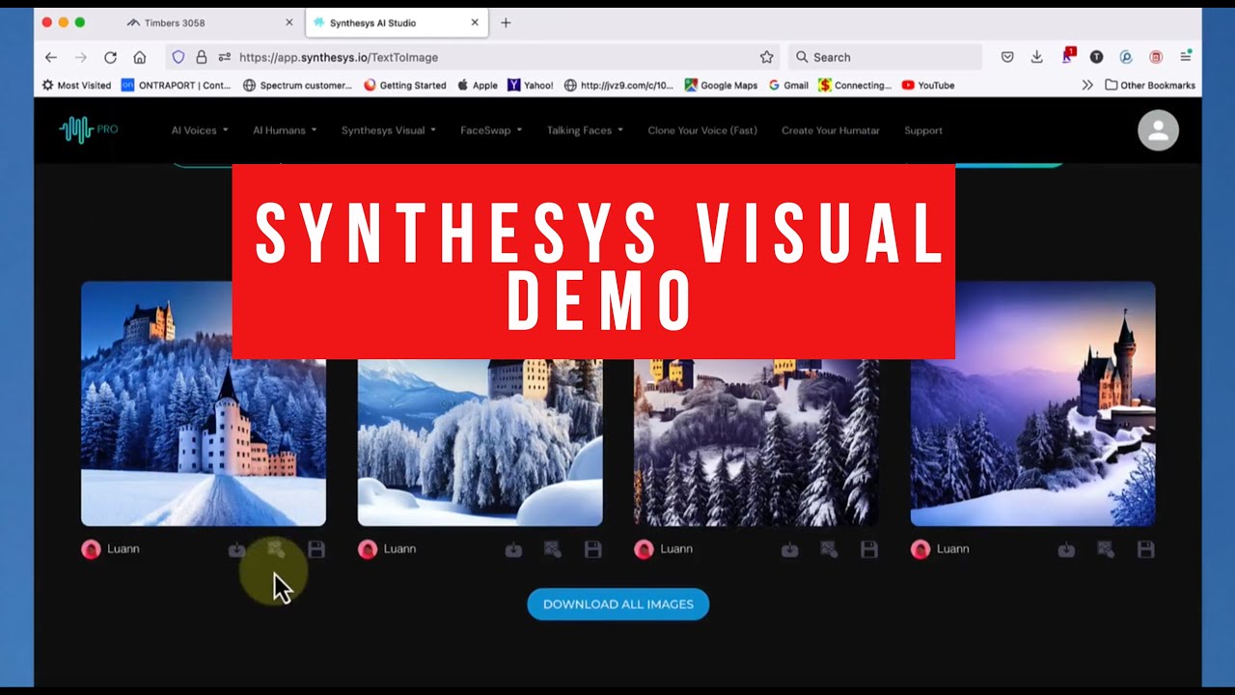Open the Pocket save icon in toolbar

pyautogui.click(x=1007, y=57)
